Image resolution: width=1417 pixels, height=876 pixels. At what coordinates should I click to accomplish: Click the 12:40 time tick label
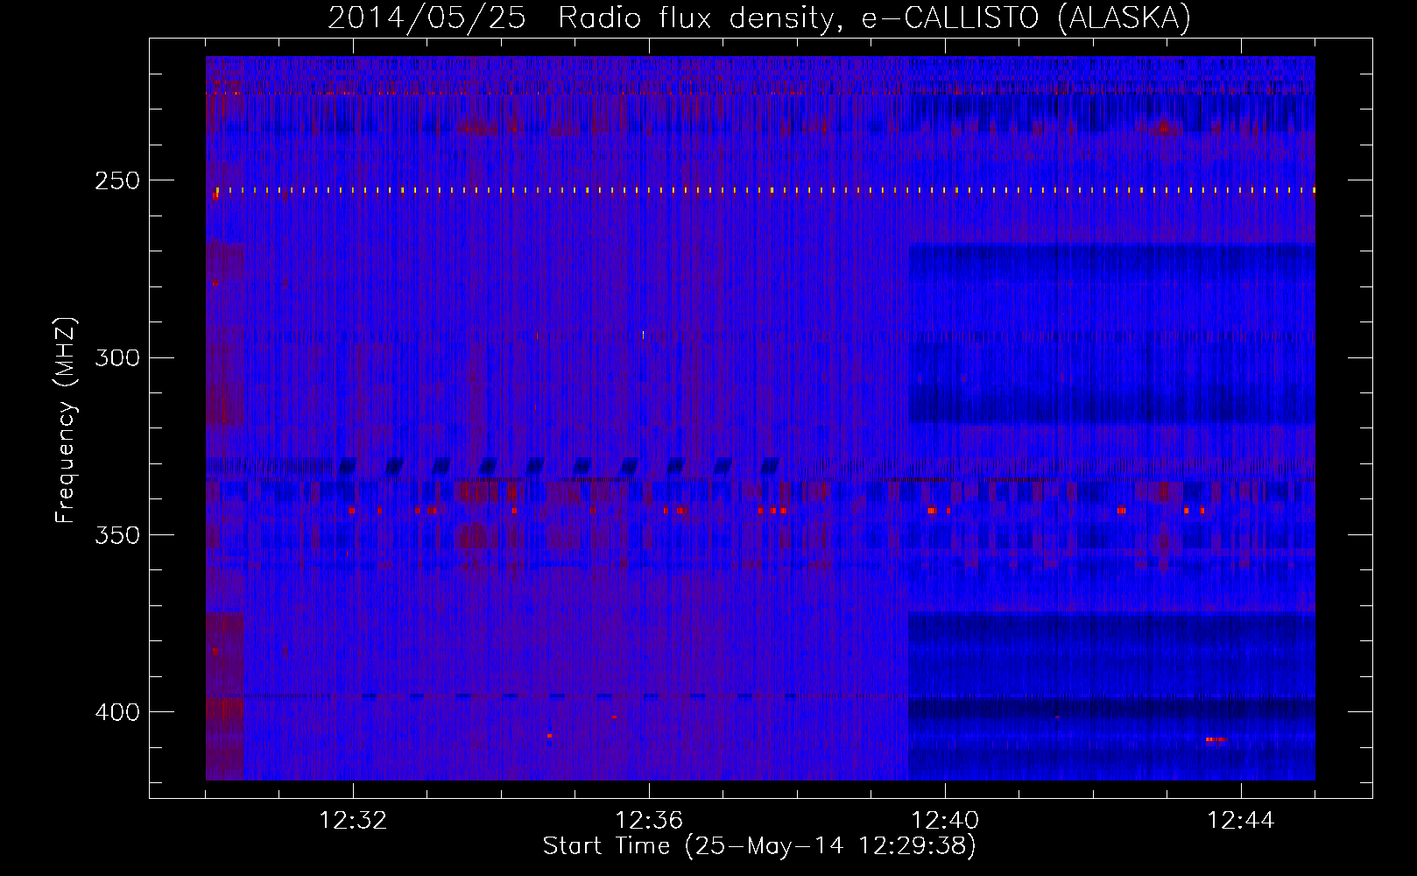coord(945,821)
